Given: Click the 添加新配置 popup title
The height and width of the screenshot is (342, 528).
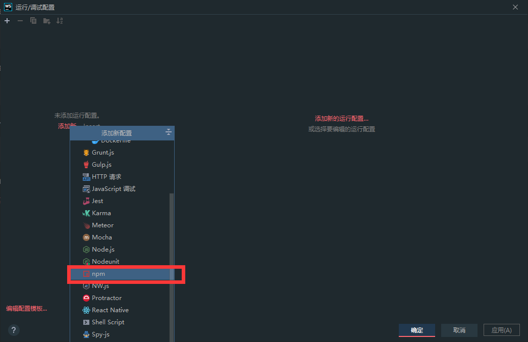Looking at the screenshot, I should pos(117,133).
